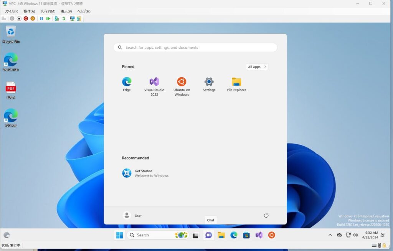393x251 pixels.
Task: Expand the All apps list
Action: (257, 67)
